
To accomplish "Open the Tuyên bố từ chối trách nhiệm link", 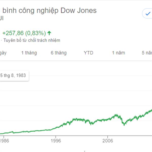I will tap(32, 40).
